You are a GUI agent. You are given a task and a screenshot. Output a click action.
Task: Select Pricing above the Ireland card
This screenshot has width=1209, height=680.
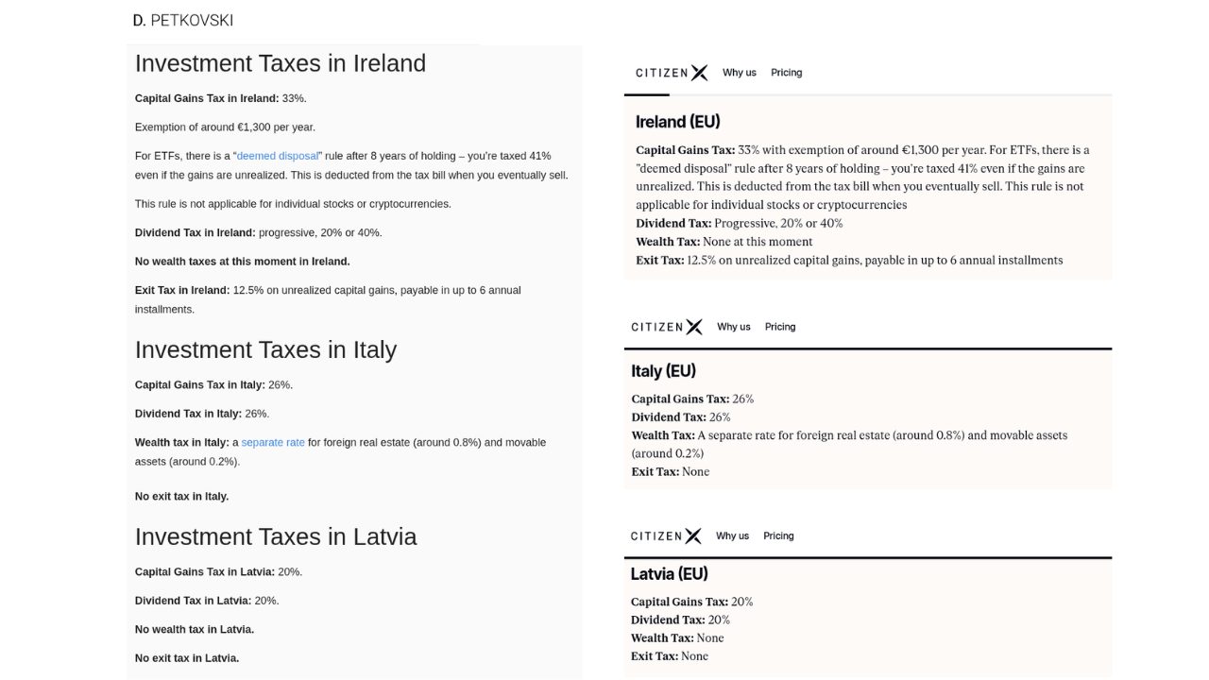click(786, 73)
